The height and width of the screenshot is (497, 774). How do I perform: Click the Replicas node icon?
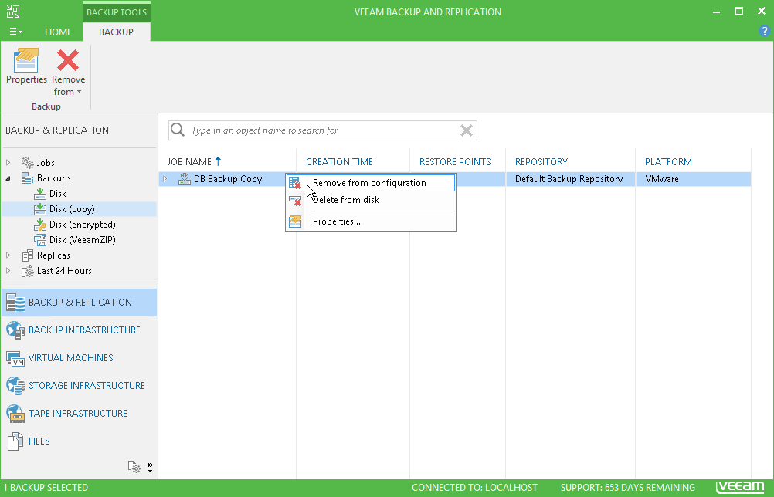(x=28, y=255)
